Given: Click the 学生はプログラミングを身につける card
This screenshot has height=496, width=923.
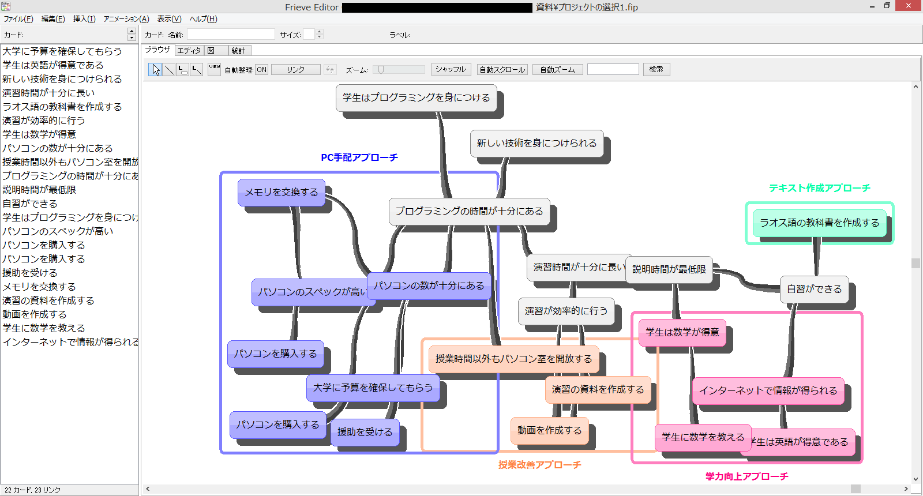Looking at the screenshot, I should 417,97.
